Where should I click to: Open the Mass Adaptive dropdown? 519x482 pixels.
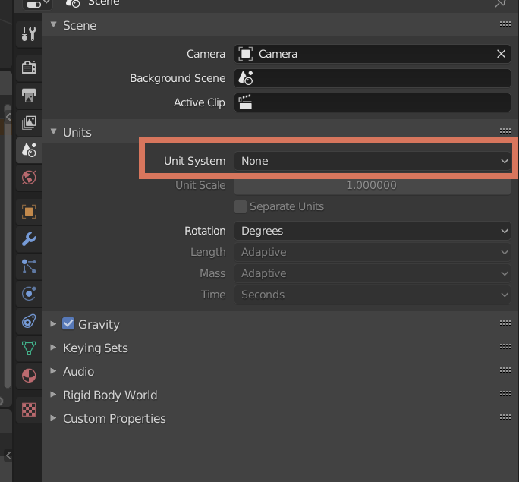373,273
